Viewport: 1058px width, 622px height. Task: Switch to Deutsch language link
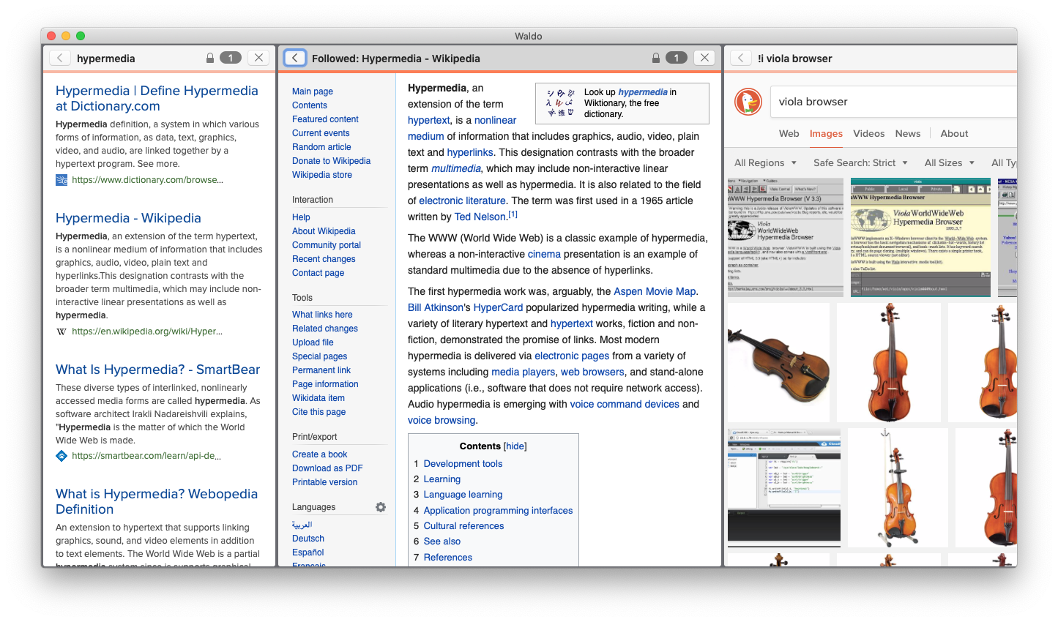308,539
